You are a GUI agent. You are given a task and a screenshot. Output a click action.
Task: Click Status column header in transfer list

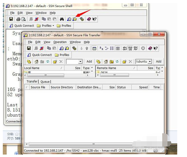124,87
